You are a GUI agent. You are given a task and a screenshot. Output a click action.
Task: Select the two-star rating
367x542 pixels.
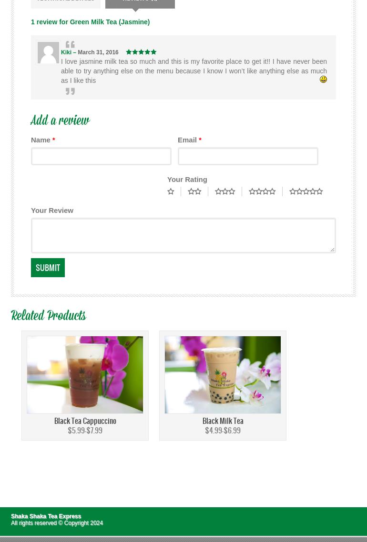pos(194,191)
